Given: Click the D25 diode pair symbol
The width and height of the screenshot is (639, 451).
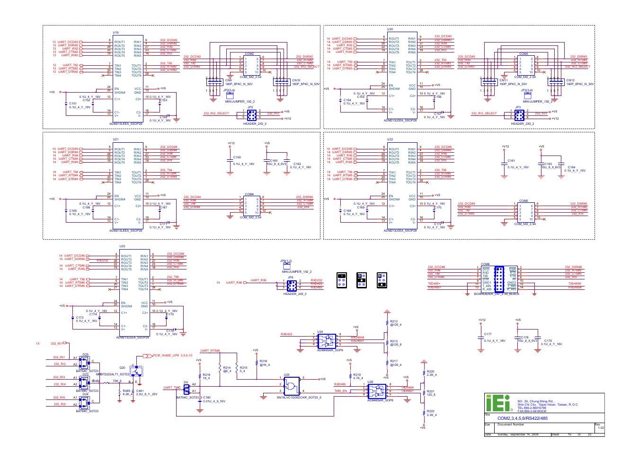Looking at the screenshot, I should pyautogui.click(x=84, y=363).
